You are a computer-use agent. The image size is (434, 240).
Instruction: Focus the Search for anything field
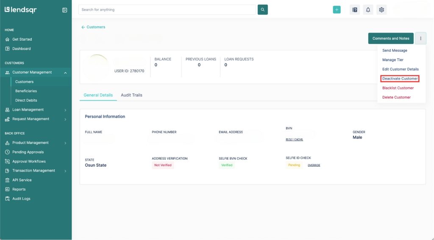tap(167, 10)
